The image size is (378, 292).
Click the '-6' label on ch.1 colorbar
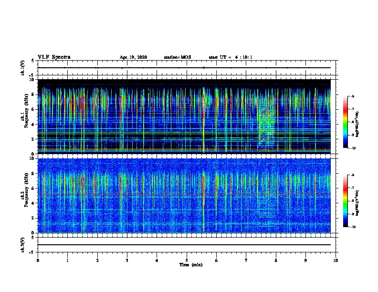[x=352, y=96]
